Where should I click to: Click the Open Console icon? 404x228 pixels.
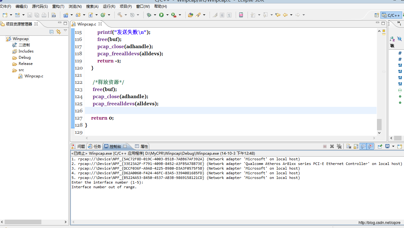tap(399, 146)
